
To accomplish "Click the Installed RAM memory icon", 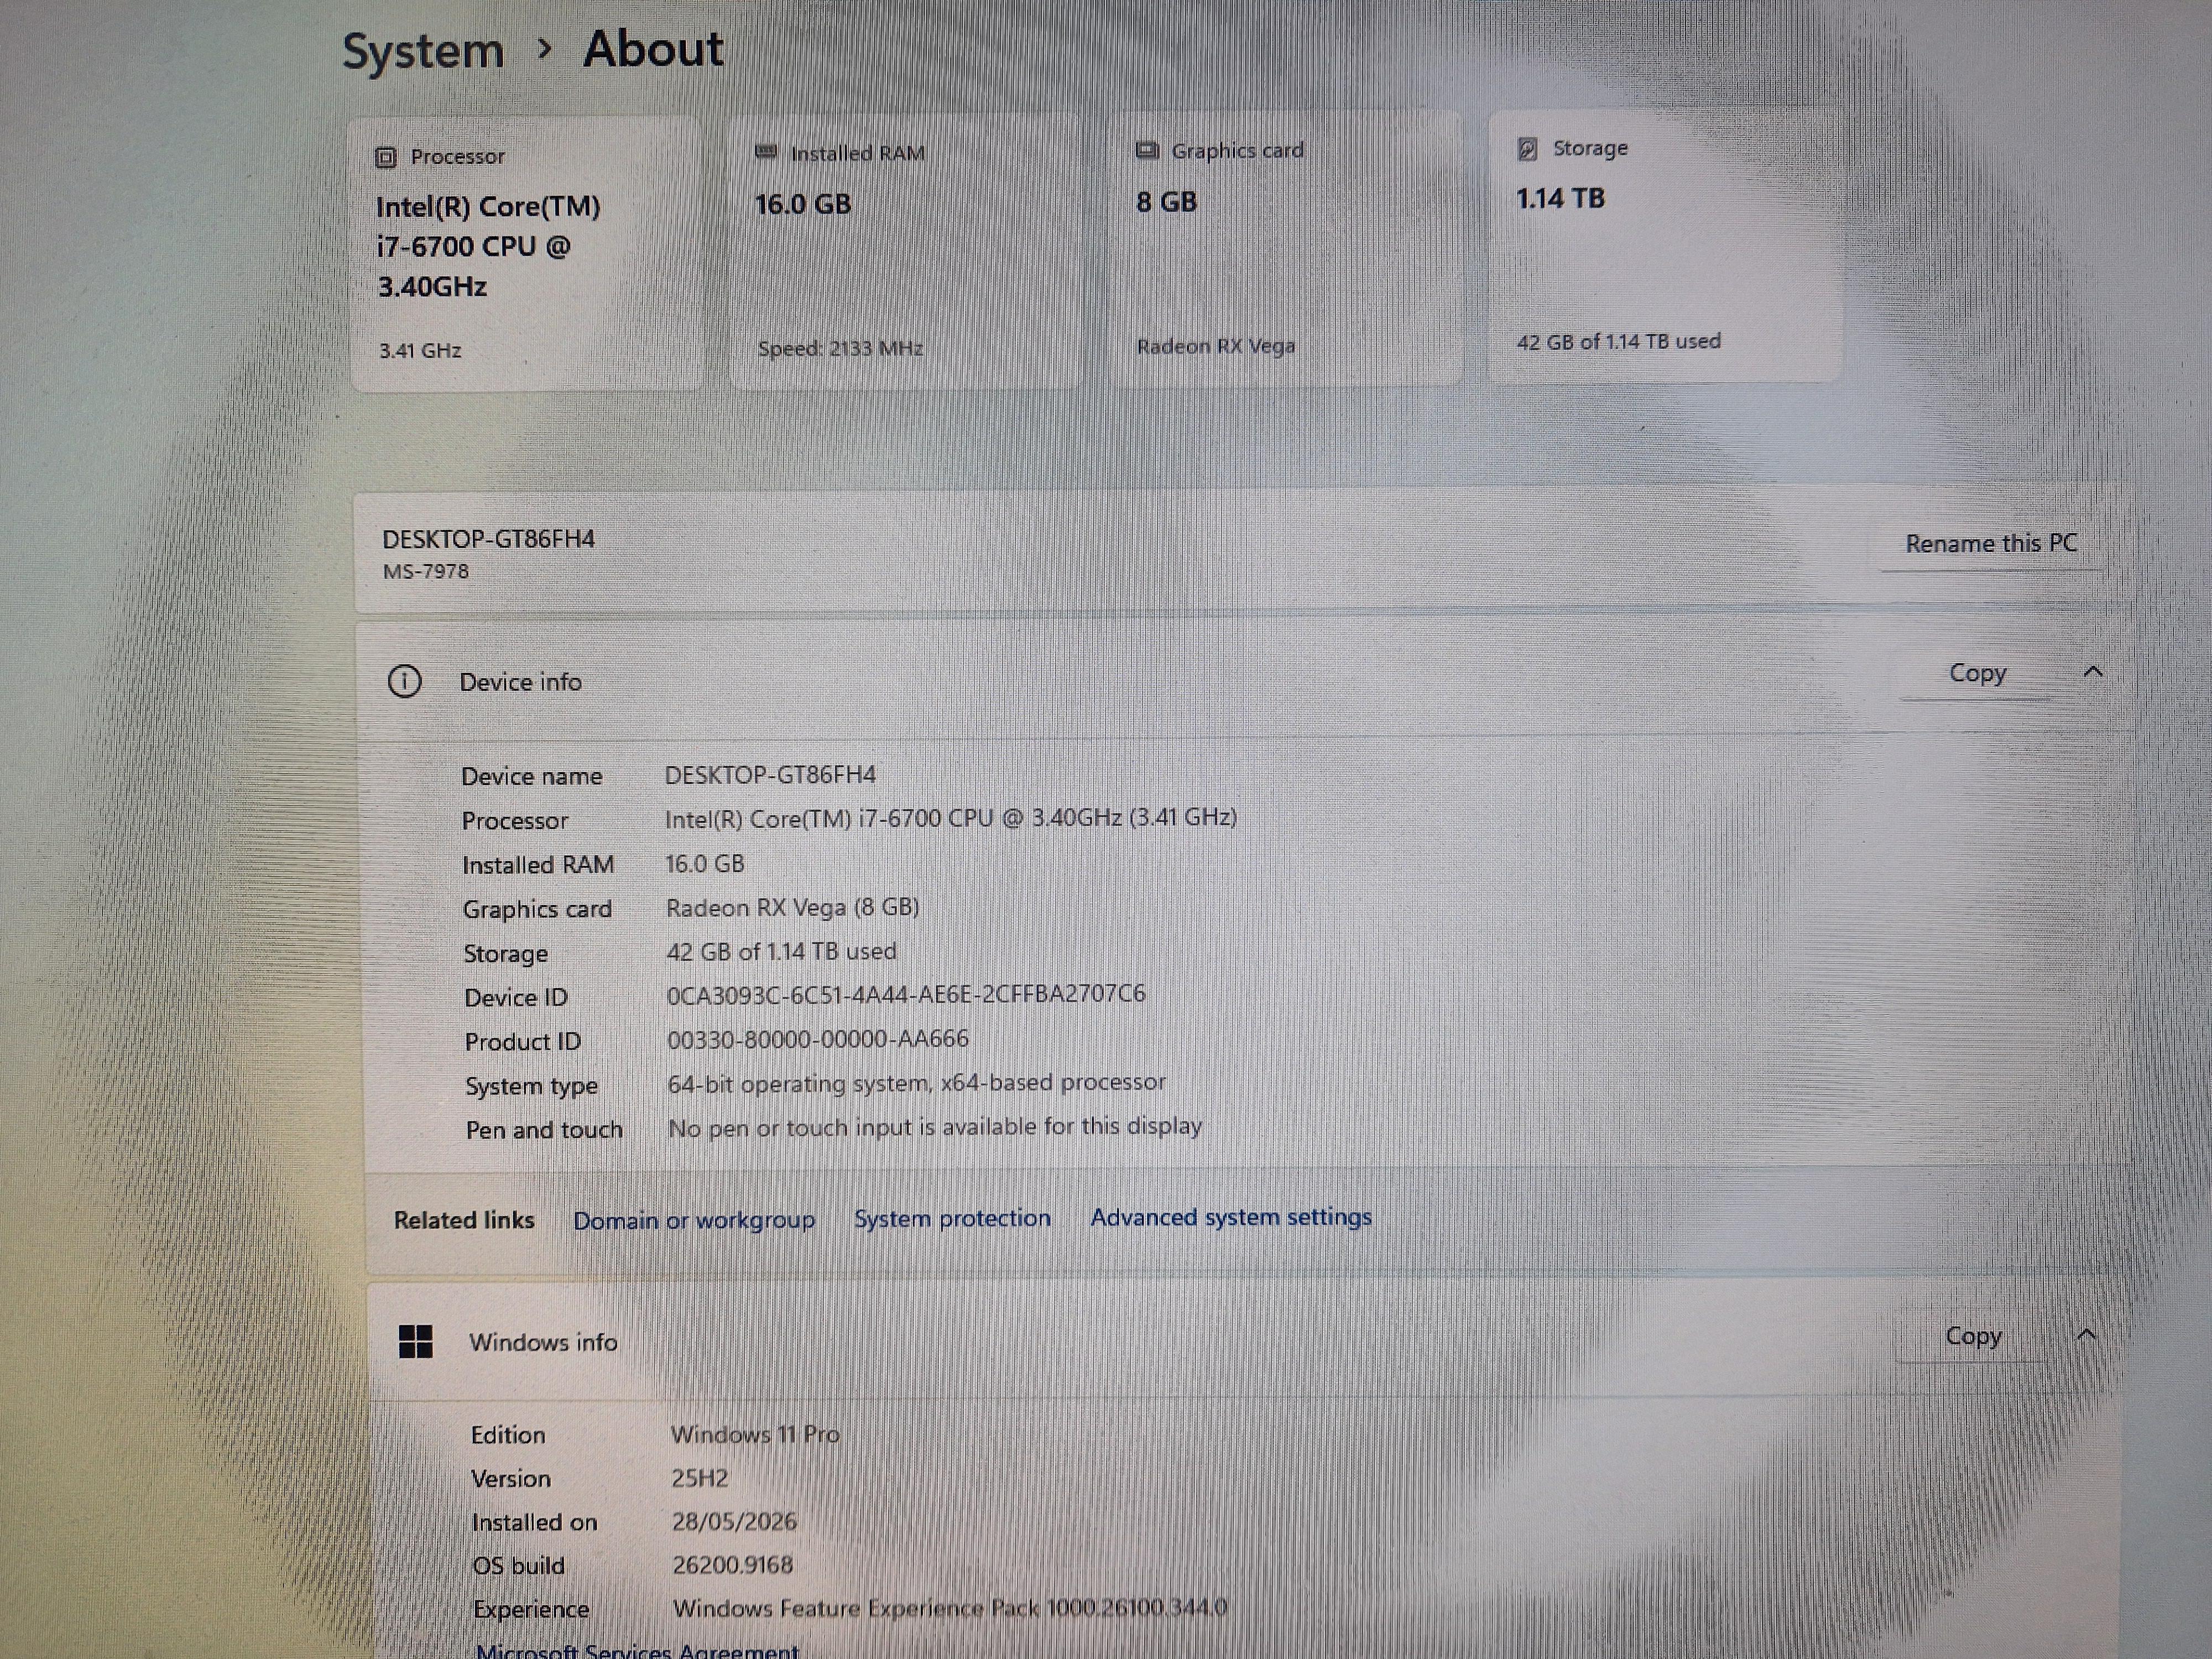I will click(766, 152).
